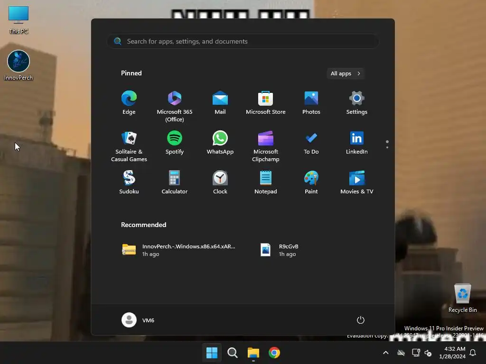The width and height of the screenshot is (486, 364).
Task: Open taskbar Search
Action: 233,353
